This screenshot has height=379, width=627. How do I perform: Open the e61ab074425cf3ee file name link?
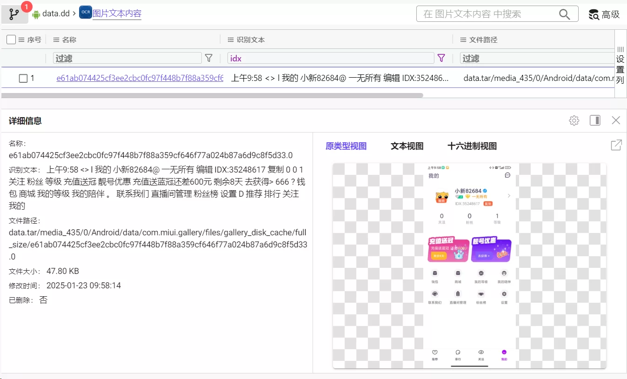[x=140, y=79]
